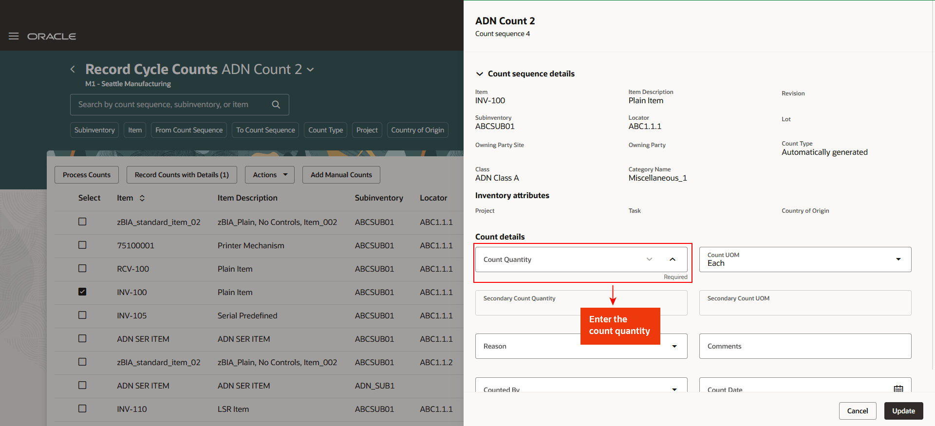This screenshot has width=935, height=426.
Task: Increase Count Quantity with up arrow
Action: point(673,259)
